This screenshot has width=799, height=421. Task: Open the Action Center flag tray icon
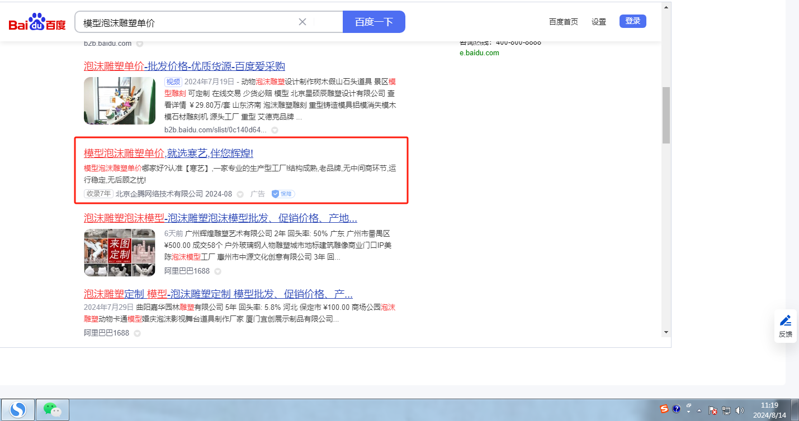click(x=713, y=410)
